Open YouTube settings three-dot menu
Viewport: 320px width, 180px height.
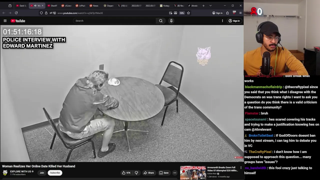222,21
